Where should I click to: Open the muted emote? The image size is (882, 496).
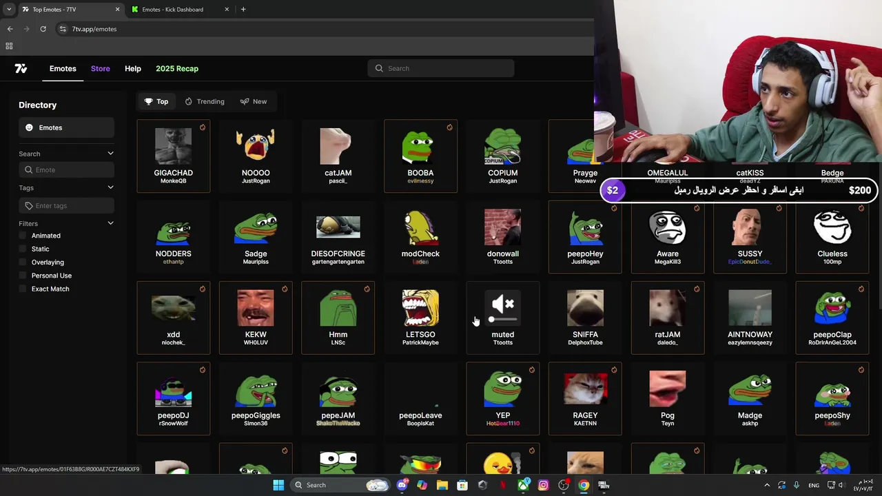click(503, 318)
